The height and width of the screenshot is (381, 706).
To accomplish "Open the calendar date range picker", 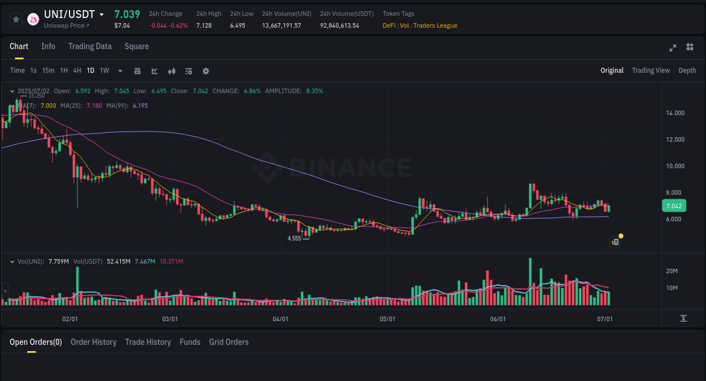I will [137, 71].
